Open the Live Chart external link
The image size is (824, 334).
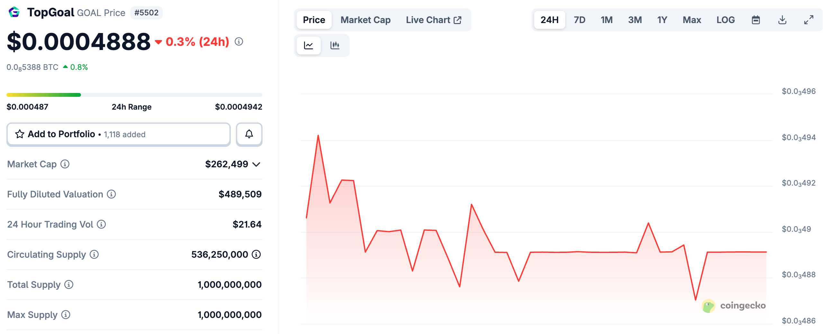pos(434,20)
